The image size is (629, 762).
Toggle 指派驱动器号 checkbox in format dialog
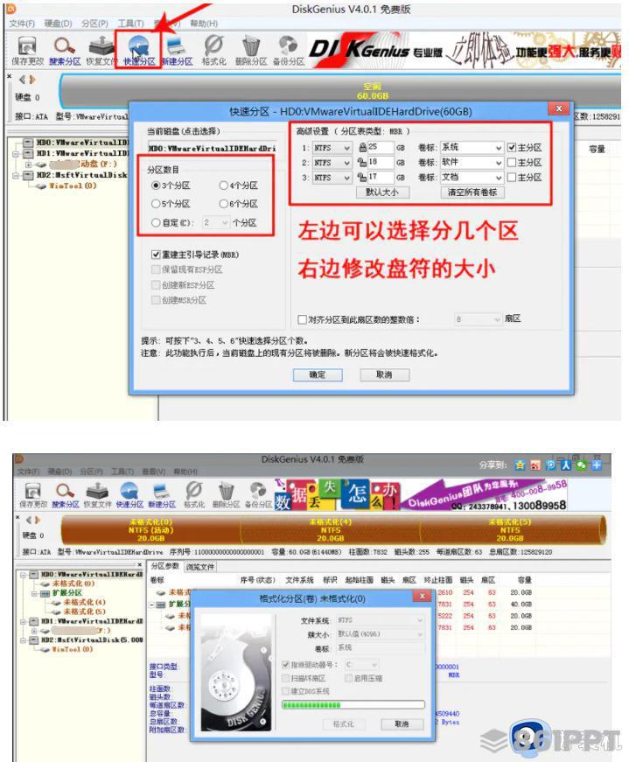[x=286, y=664]
